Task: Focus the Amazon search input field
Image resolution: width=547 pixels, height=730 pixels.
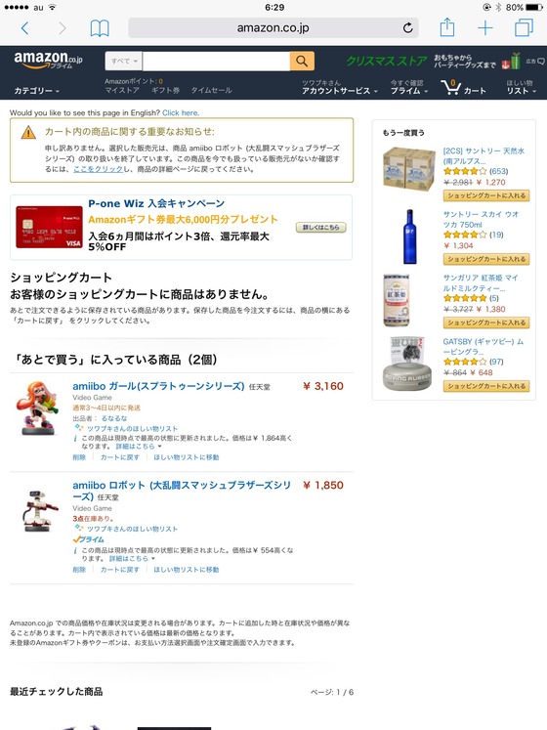Action: pyautogui.click(x=216, y=61)
